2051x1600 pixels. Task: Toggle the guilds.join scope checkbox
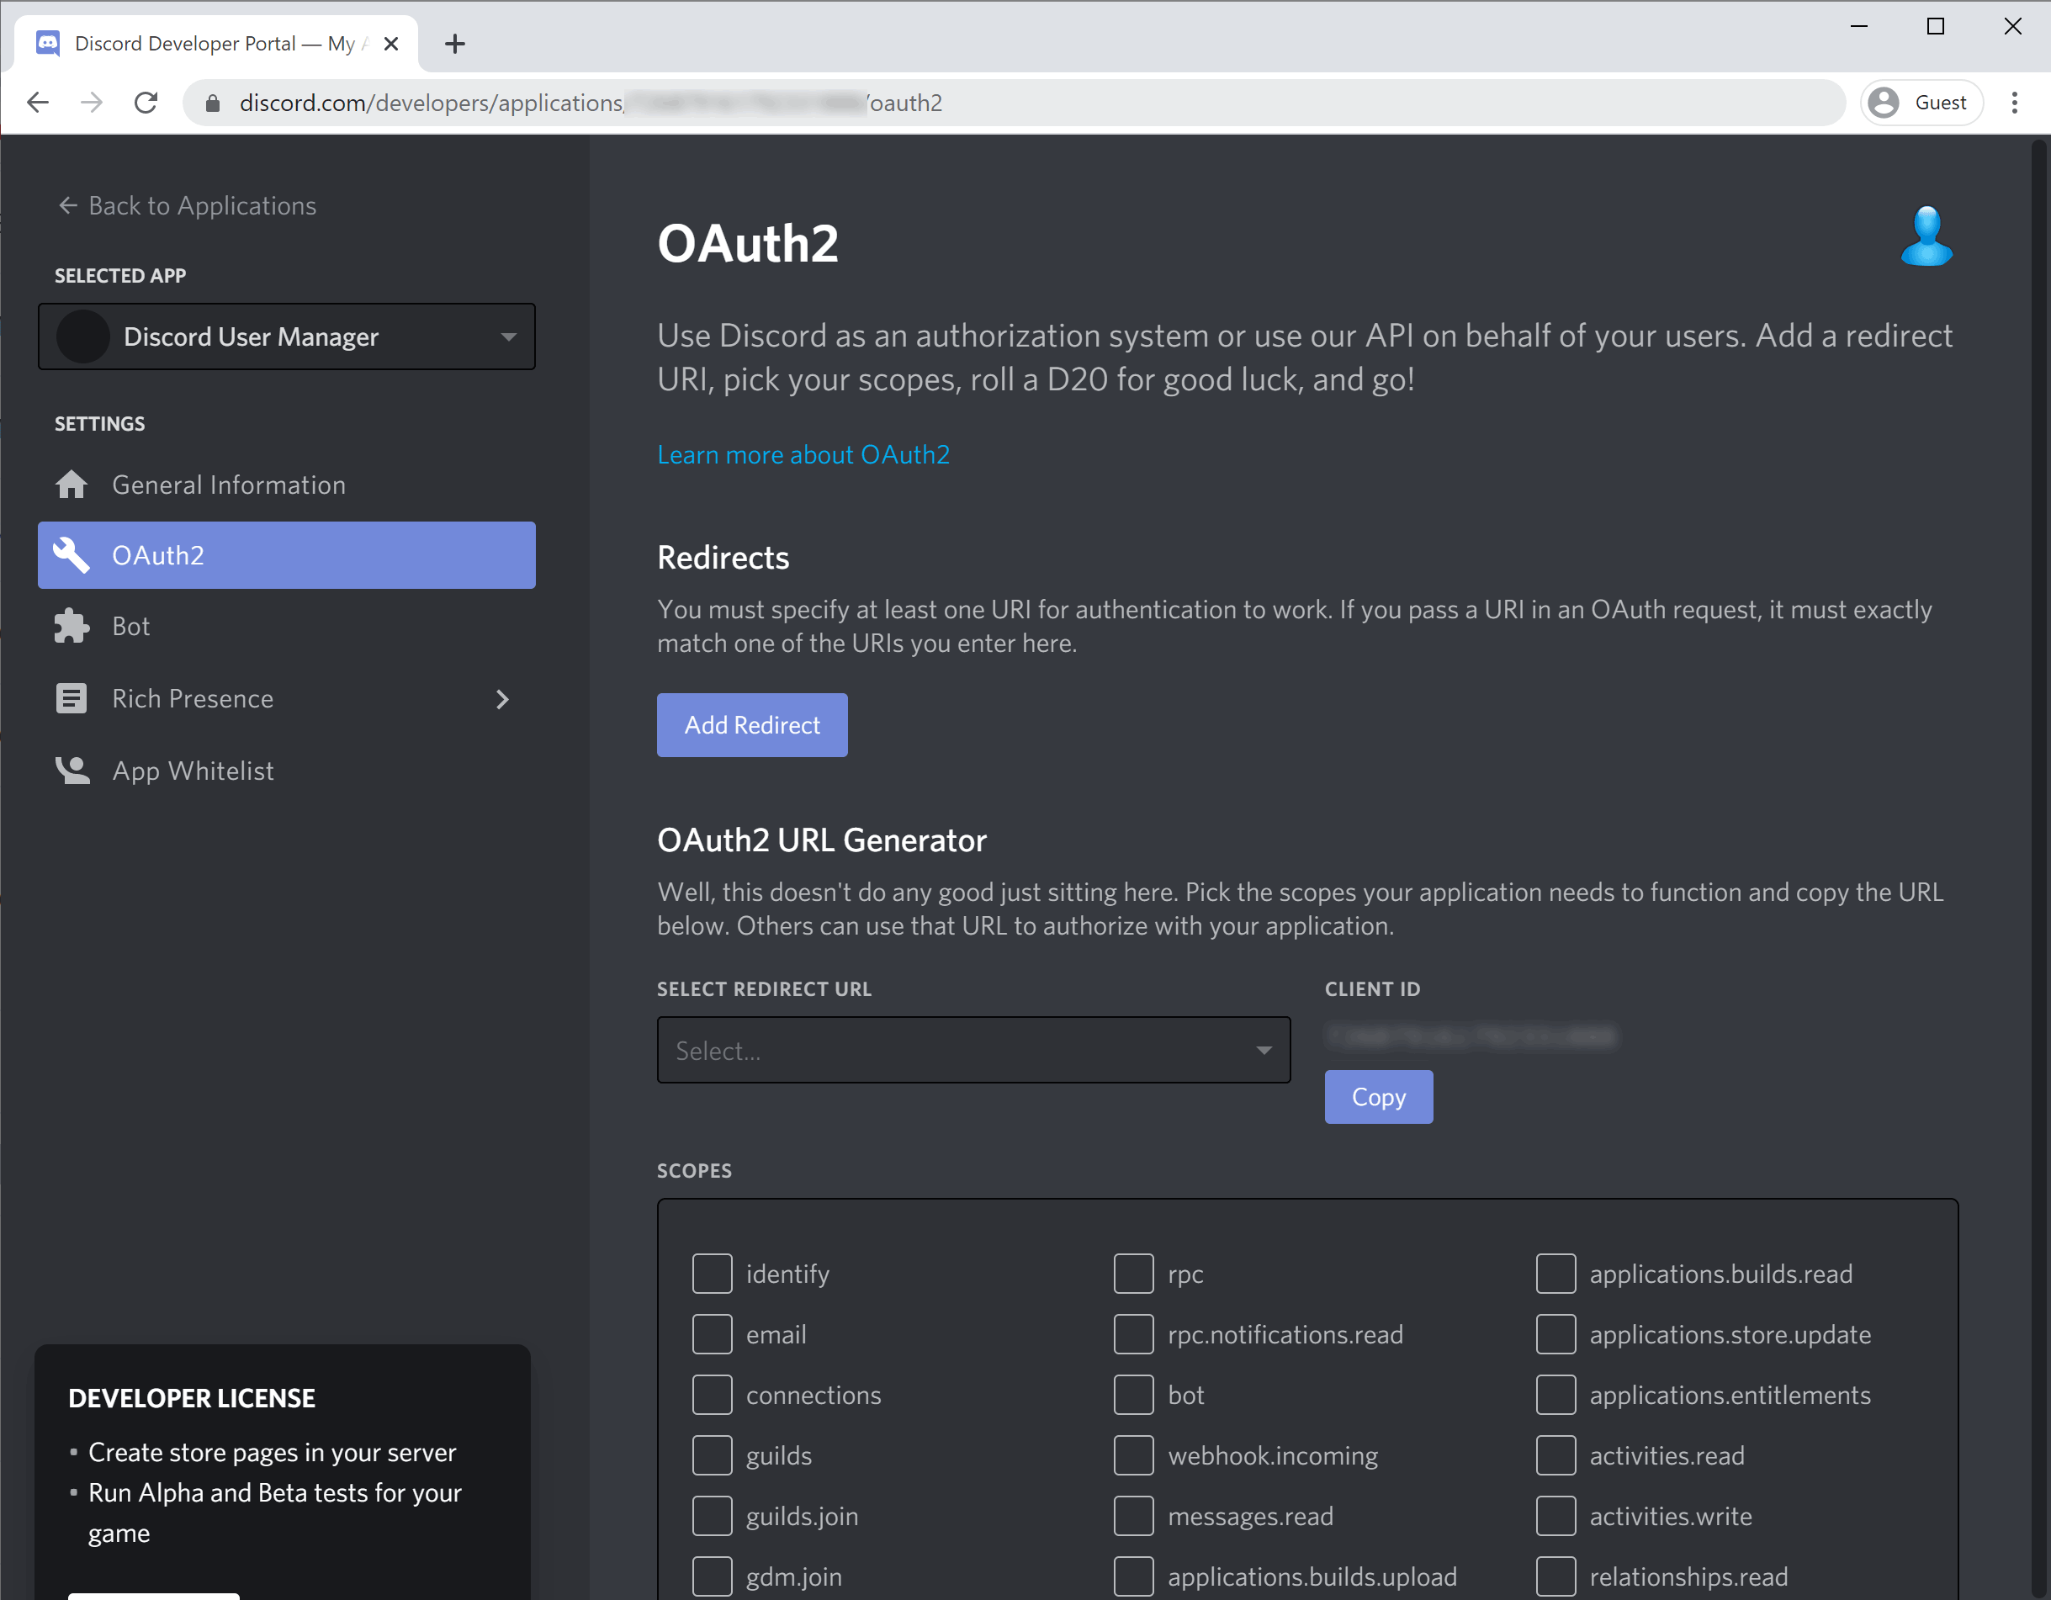[712, 1516]
